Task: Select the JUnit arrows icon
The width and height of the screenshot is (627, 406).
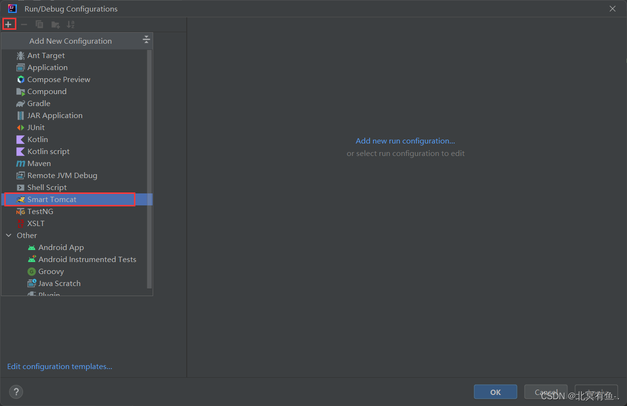Action: [21, 128]
